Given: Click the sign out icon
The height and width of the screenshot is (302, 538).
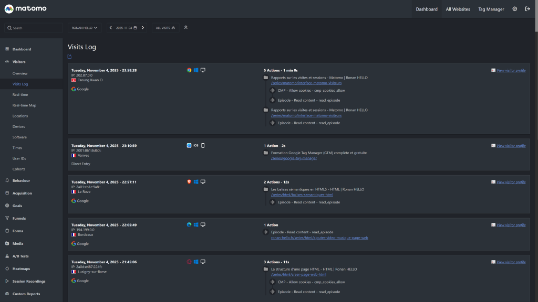Looking at the screenshot, I should 527,9.
